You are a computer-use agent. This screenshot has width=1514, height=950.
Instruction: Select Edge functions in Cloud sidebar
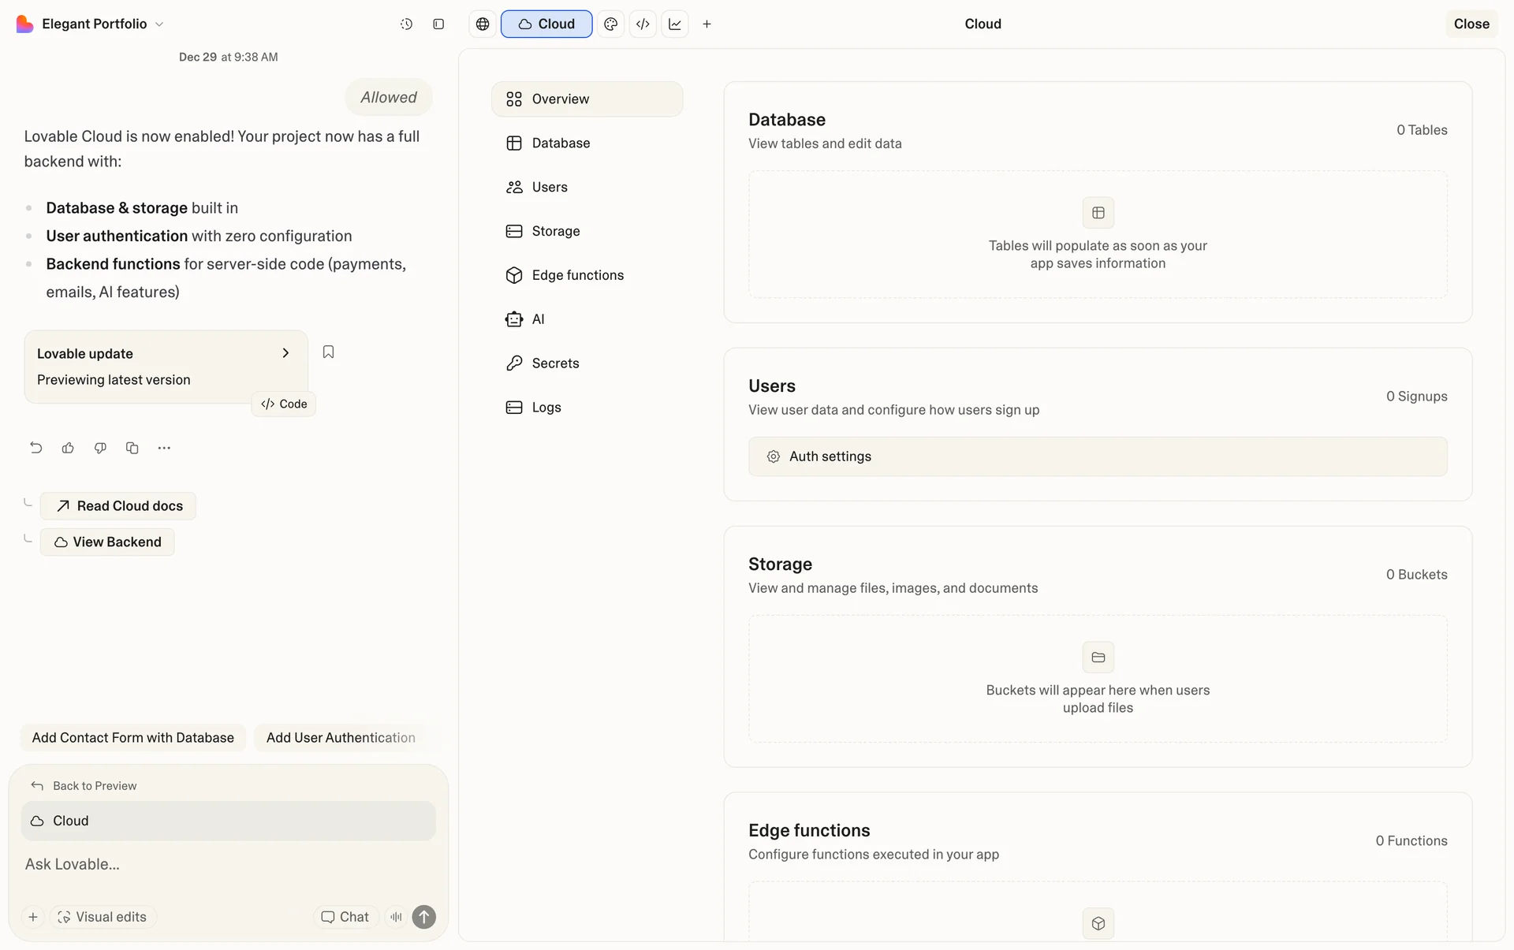point(577,275)
